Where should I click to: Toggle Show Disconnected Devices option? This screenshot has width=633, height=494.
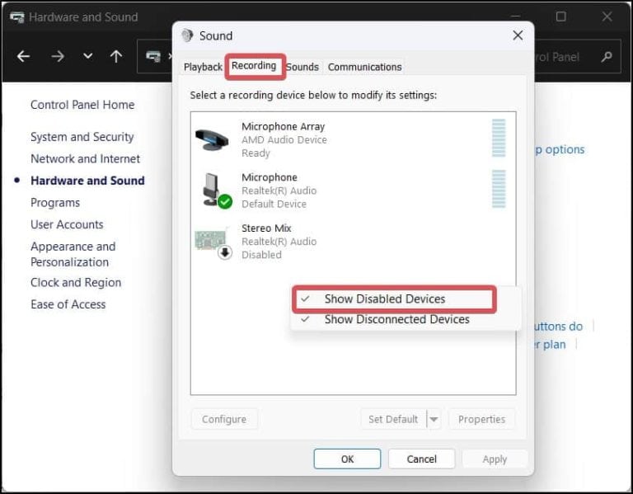pos(396,319)
